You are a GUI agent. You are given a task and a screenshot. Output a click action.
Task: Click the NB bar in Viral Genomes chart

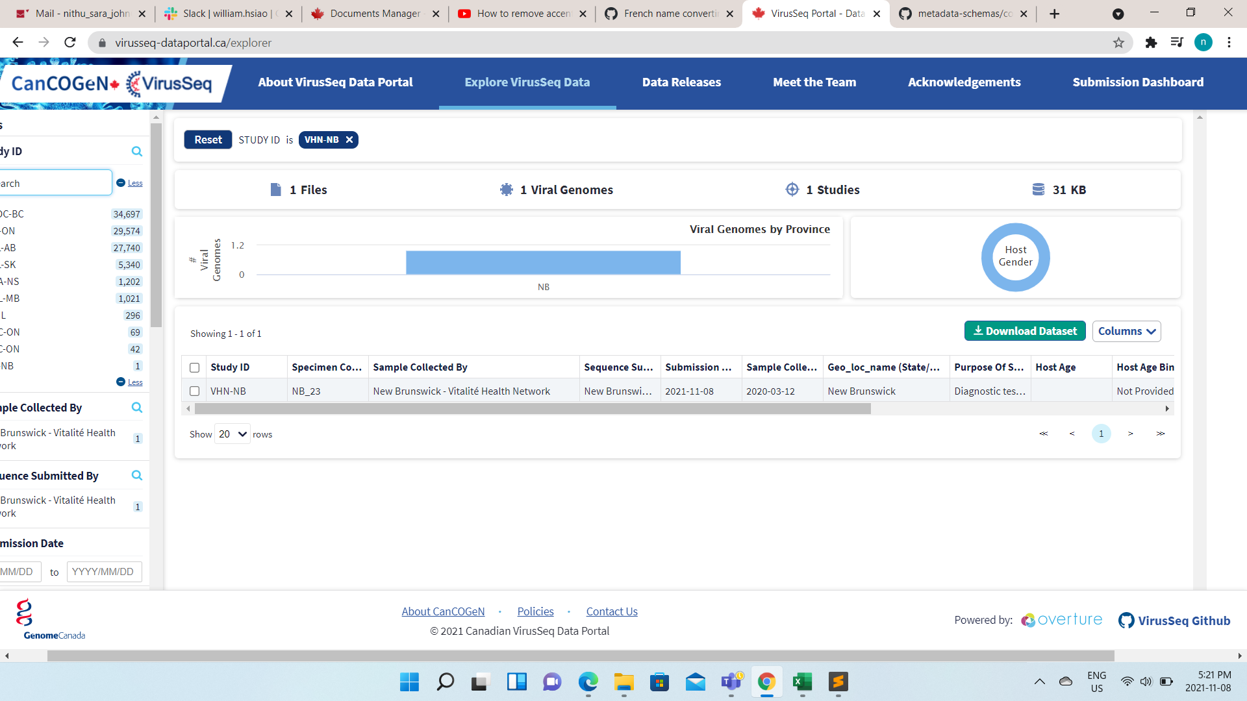pyautogui.click(x=543, y=262)
